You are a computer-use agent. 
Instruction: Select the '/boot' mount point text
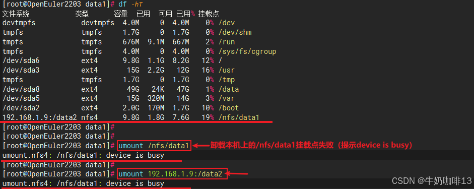tap(228, 108)
